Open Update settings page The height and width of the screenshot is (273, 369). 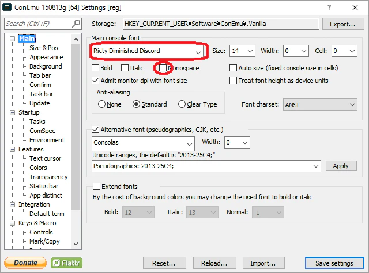[40, 103]
